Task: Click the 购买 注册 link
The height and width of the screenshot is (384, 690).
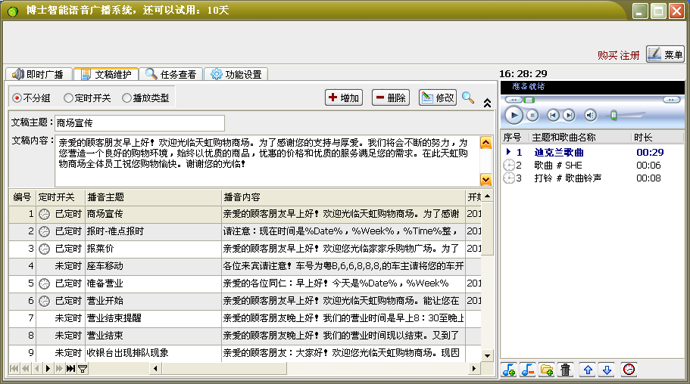Action: coord(618,55)
